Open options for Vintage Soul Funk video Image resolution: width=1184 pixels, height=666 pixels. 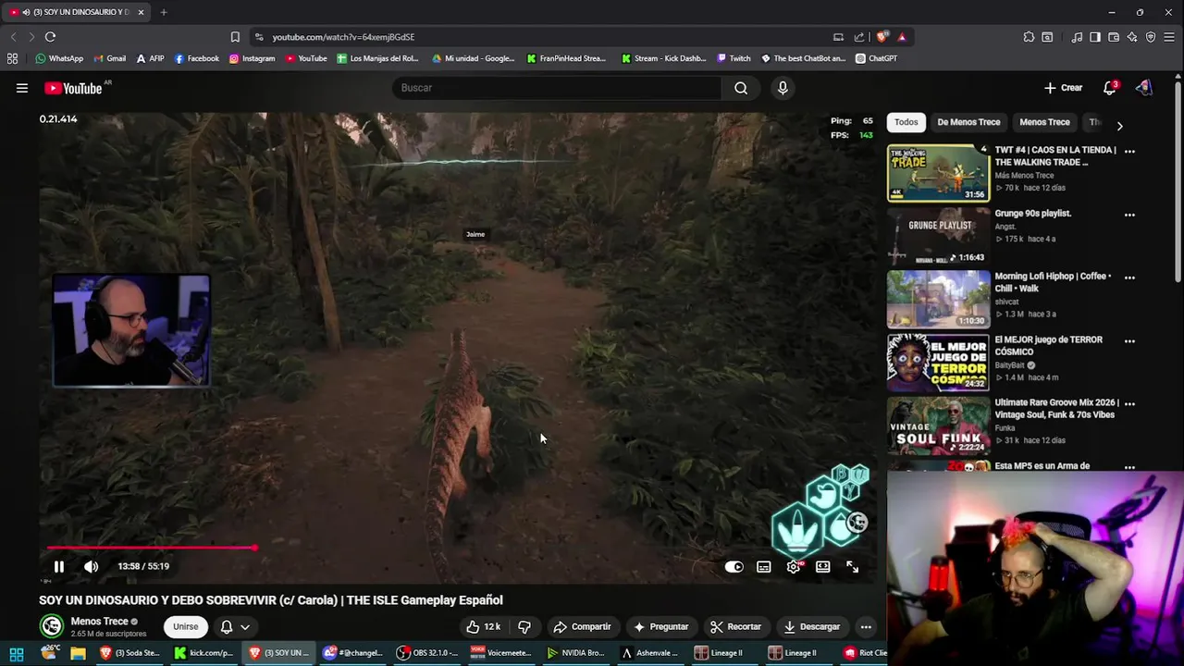click(1129, 404)
